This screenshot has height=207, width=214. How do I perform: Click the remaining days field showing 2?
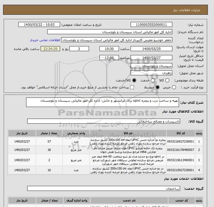pyautogui.click(x=79, y=49)
